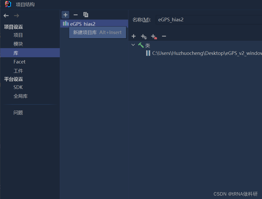This screenshot has width=262, height=199.
Task: Click the eGPS_hias2 library bar-chart icon
Action: pyautogui.click(x=65, y=23)
